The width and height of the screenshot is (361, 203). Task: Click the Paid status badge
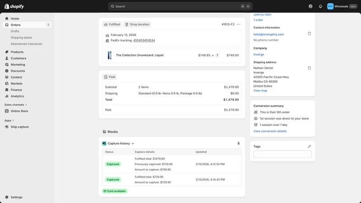(110, 77)
